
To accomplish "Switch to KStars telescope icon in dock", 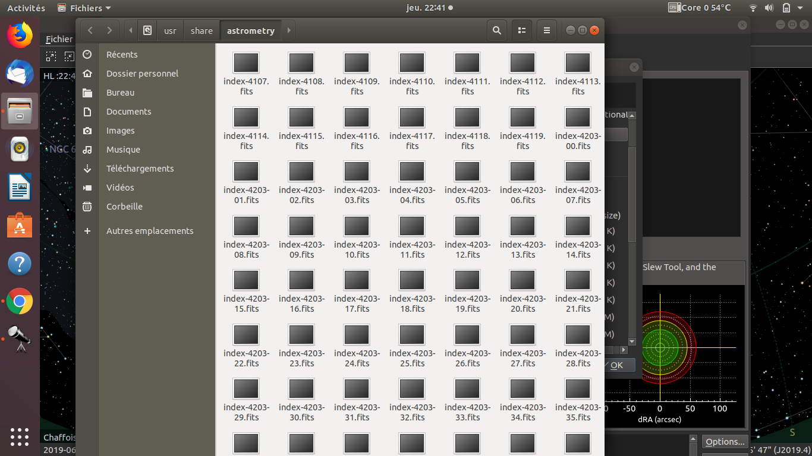I will click(20, 340).
